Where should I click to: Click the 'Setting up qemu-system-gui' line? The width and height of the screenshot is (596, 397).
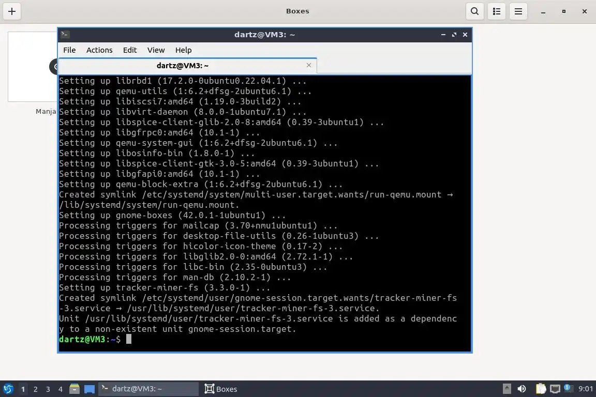coord(198,143)
